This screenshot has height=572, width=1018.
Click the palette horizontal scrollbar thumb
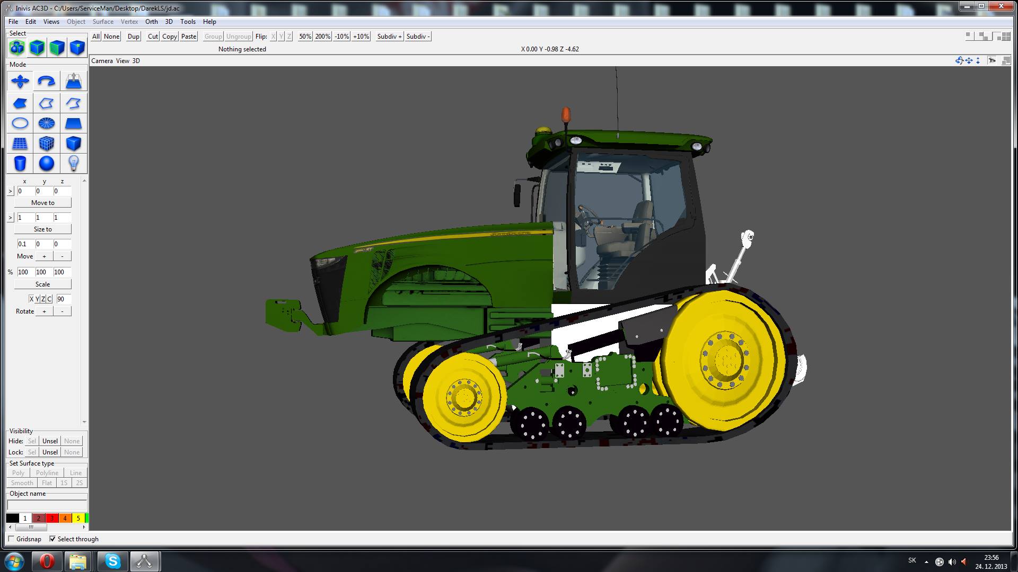[x=31, y=528]
